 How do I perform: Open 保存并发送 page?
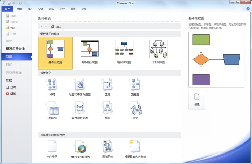[x=14, y=72]
